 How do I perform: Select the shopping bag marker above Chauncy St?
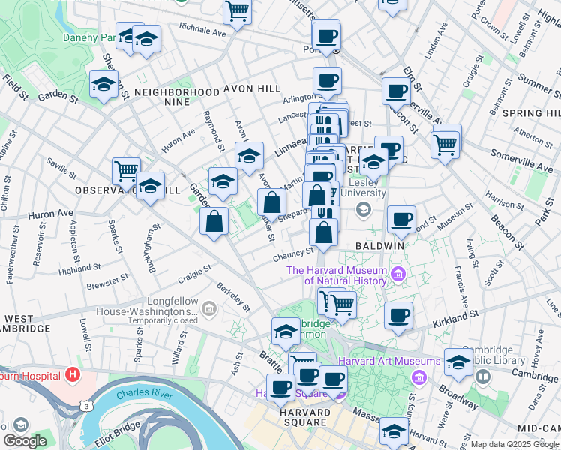click(323, 235)
